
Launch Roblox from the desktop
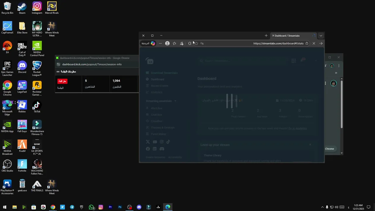[x=22, y=106]
